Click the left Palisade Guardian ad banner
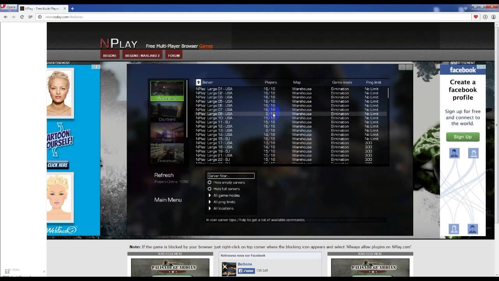 pos(170,267)
